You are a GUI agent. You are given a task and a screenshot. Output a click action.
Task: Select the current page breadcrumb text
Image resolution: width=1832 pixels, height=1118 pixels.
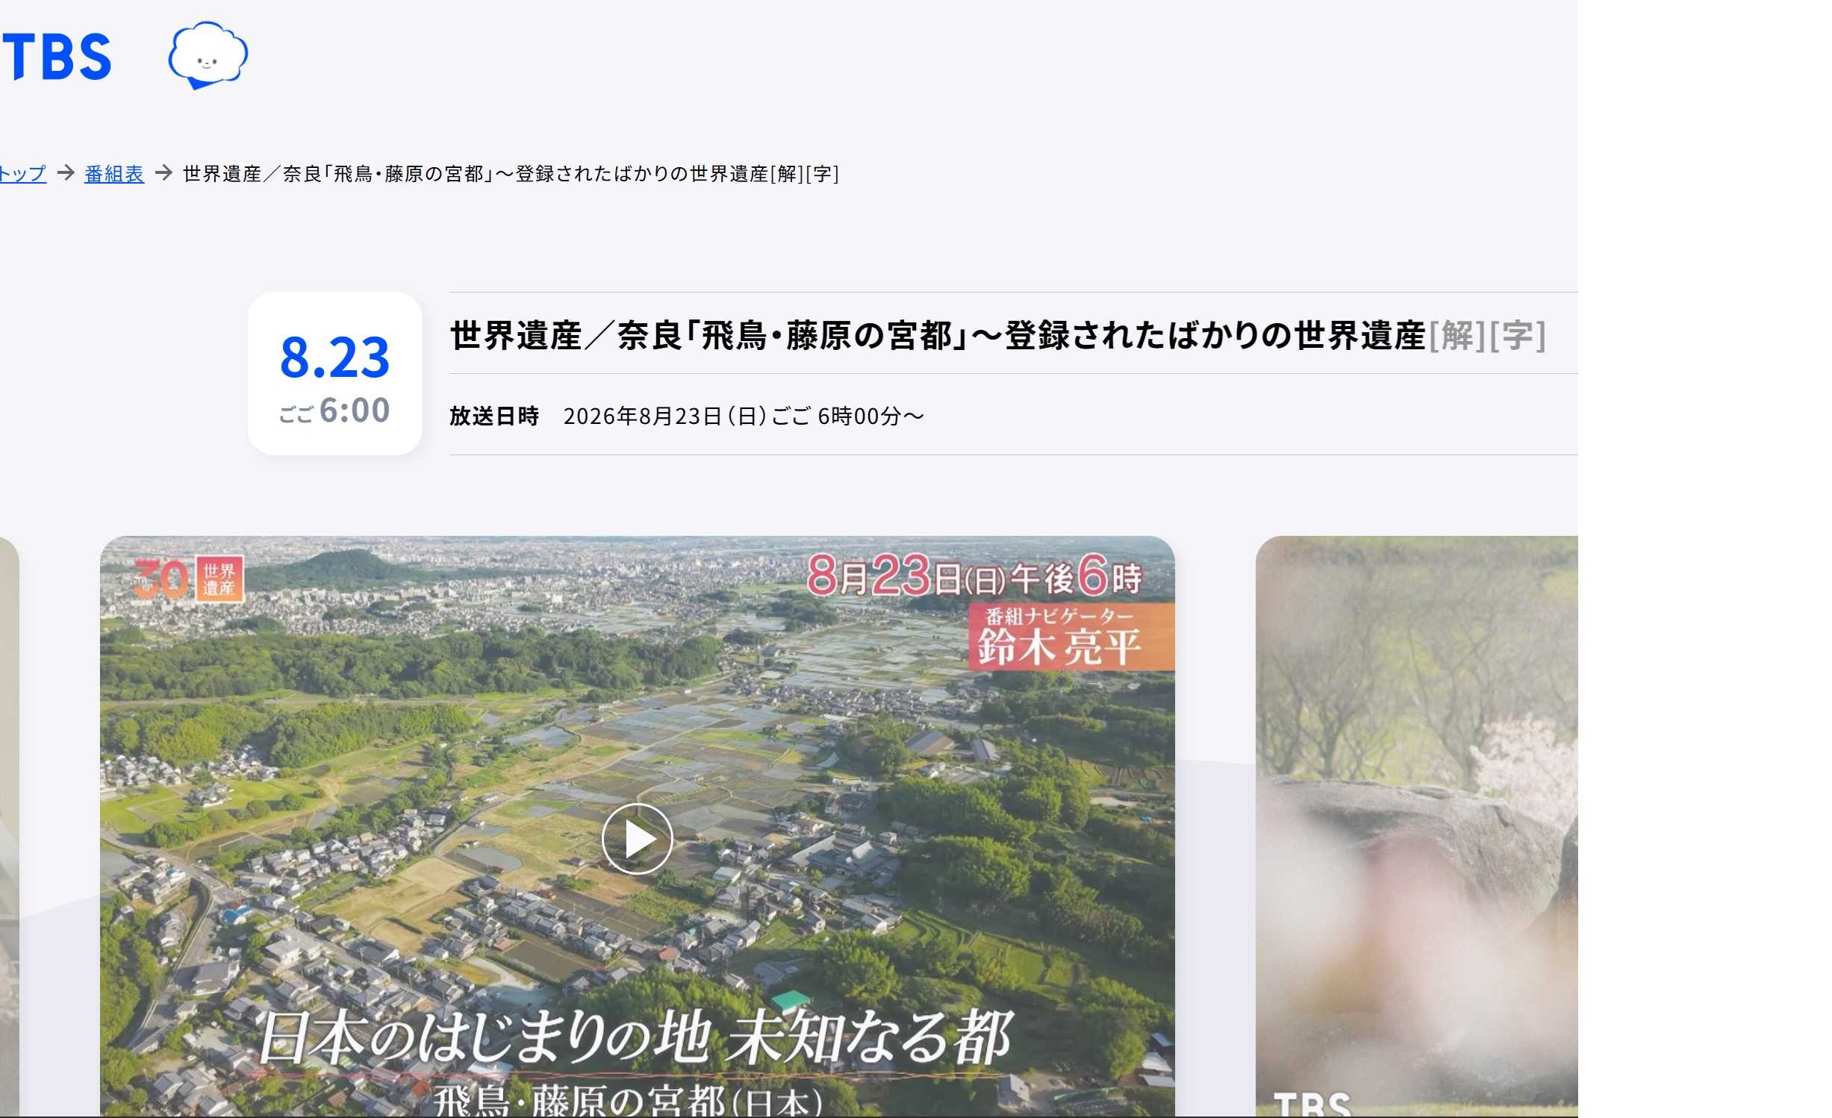pyautogui.click(x=511, y=174)
